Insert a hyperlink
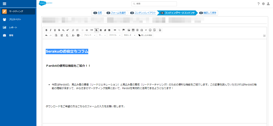This screenshot has width=273, height=126. 115,30
